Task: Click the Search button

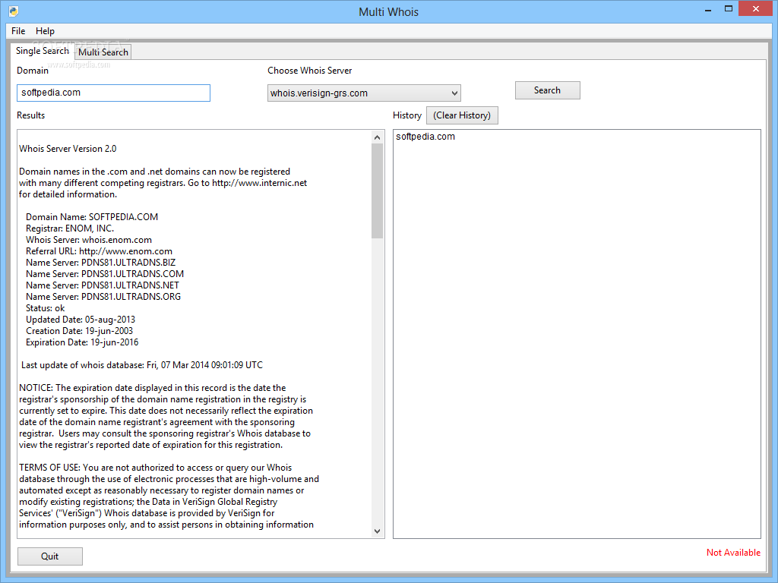Action: (547, 90)
